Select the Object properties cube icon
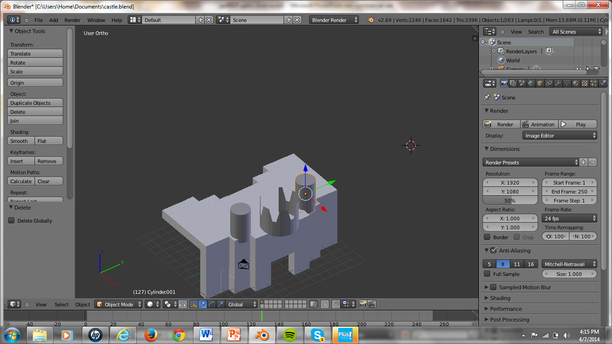 pos(540,83)
